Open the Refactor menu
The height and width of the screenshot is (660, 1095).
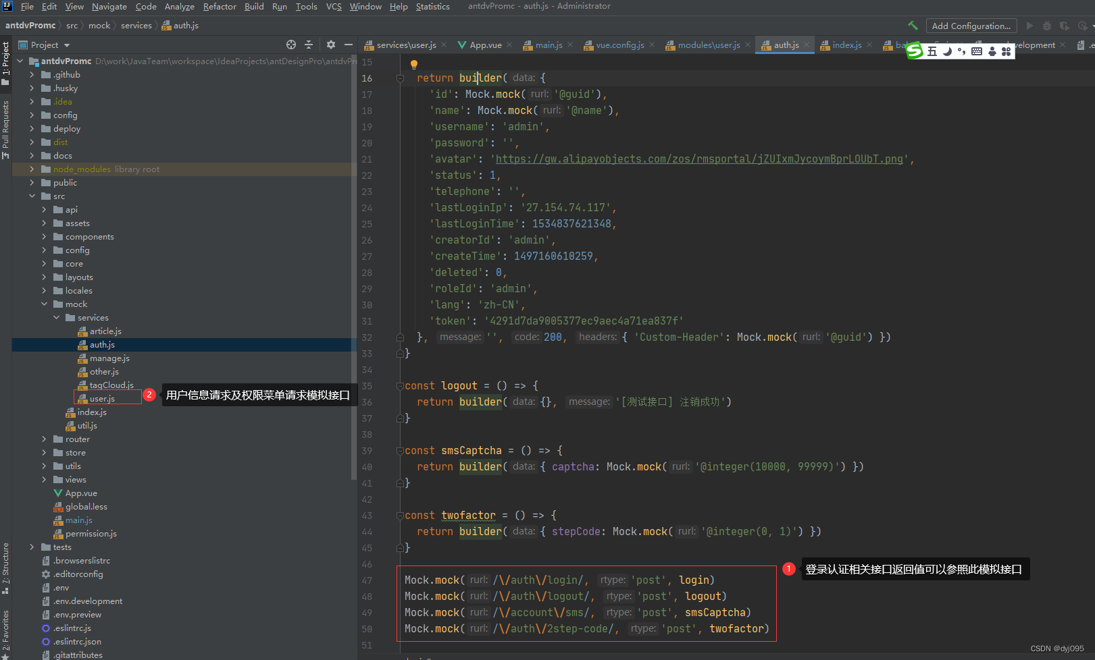(220, 7)
